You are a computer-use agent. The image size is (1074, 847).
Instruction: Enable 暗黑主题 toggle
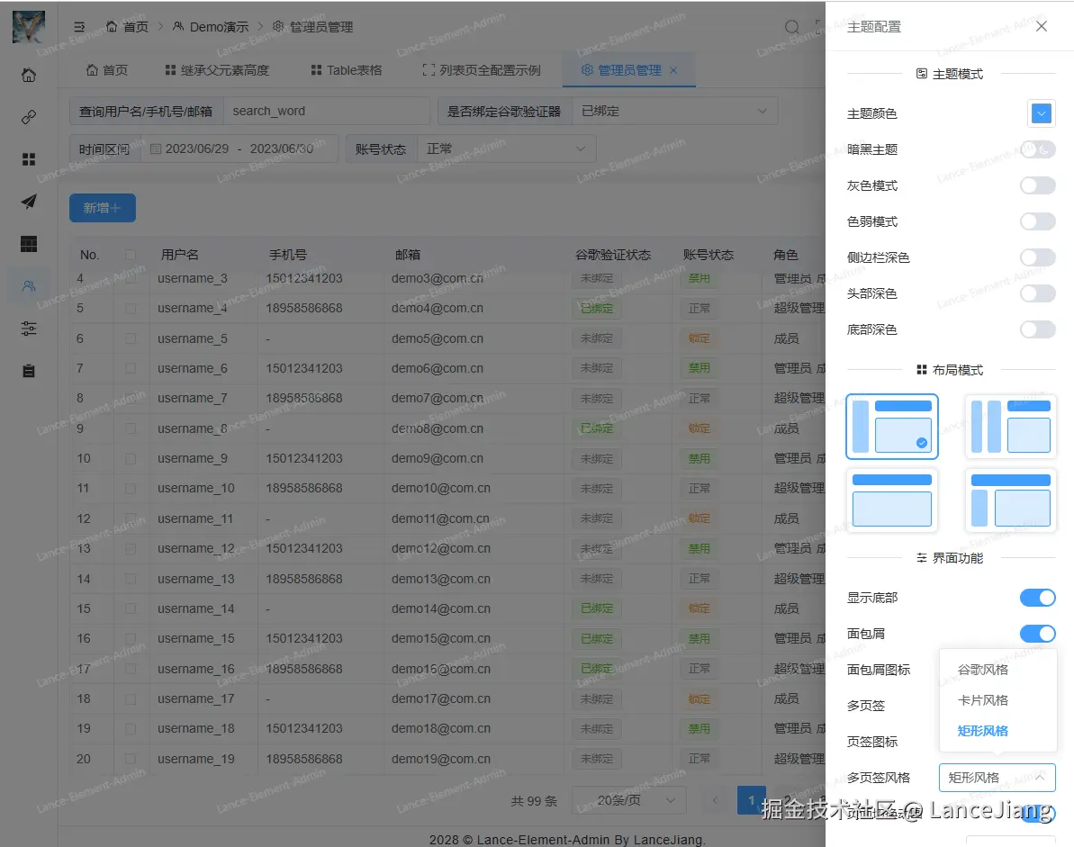(1037, 149)
